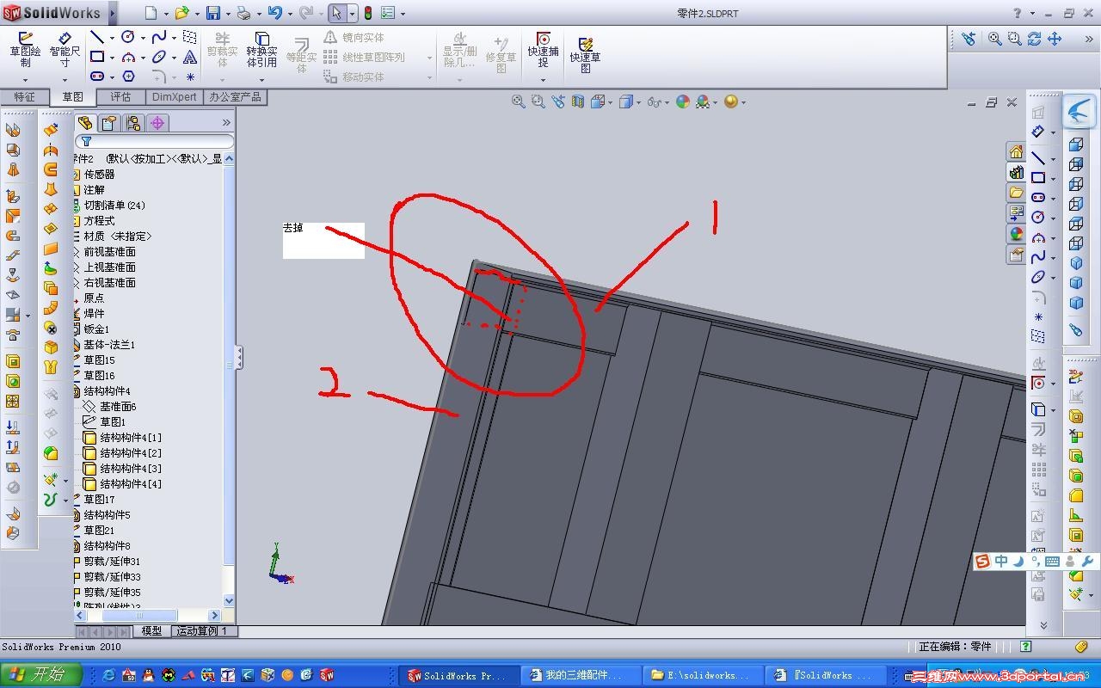Select the Centerpoint Arc tool in the ribbon

point(128,57)
